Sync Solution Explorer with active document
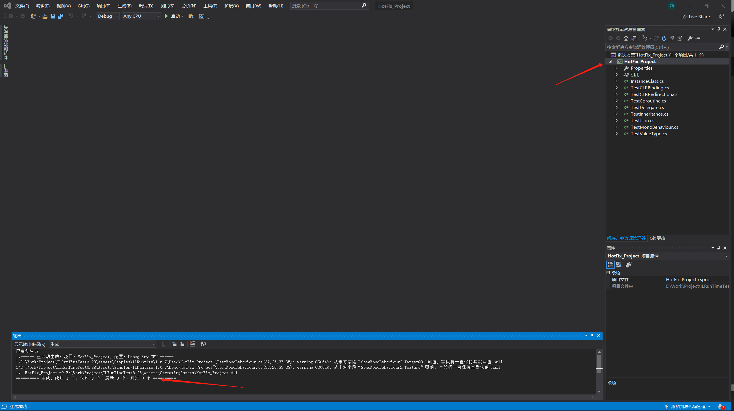Image resolution: width=734 pixels, height=411 pixels. coord(634,38)
